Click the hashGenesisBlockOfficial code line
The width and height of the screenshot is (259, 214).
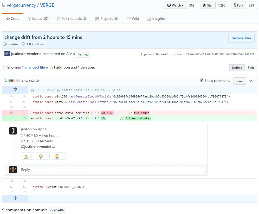pos(132,96)
